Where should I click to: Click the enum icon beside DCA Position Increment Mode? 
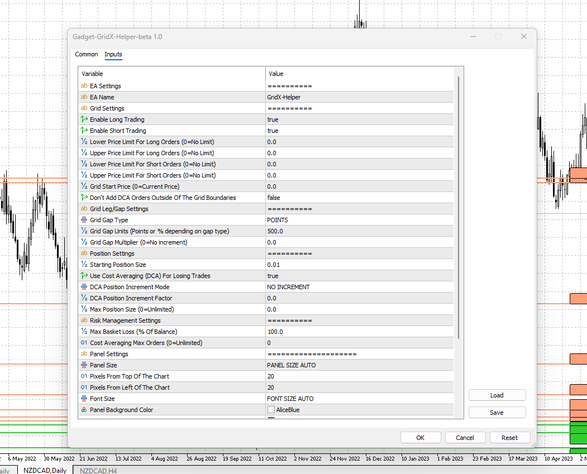(x=84, y=287)
